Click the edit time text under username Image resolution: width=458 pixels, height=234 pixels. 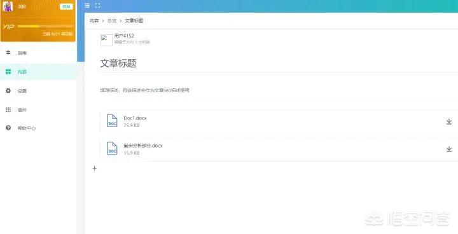(x=132, y=42)
